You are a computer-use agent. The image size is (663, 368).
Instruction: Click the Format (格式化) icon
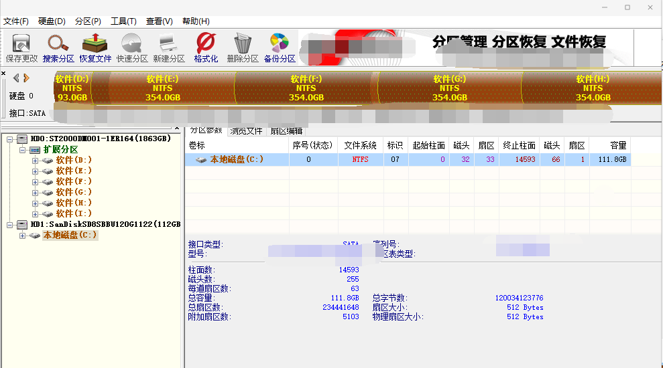coord(206,43)
